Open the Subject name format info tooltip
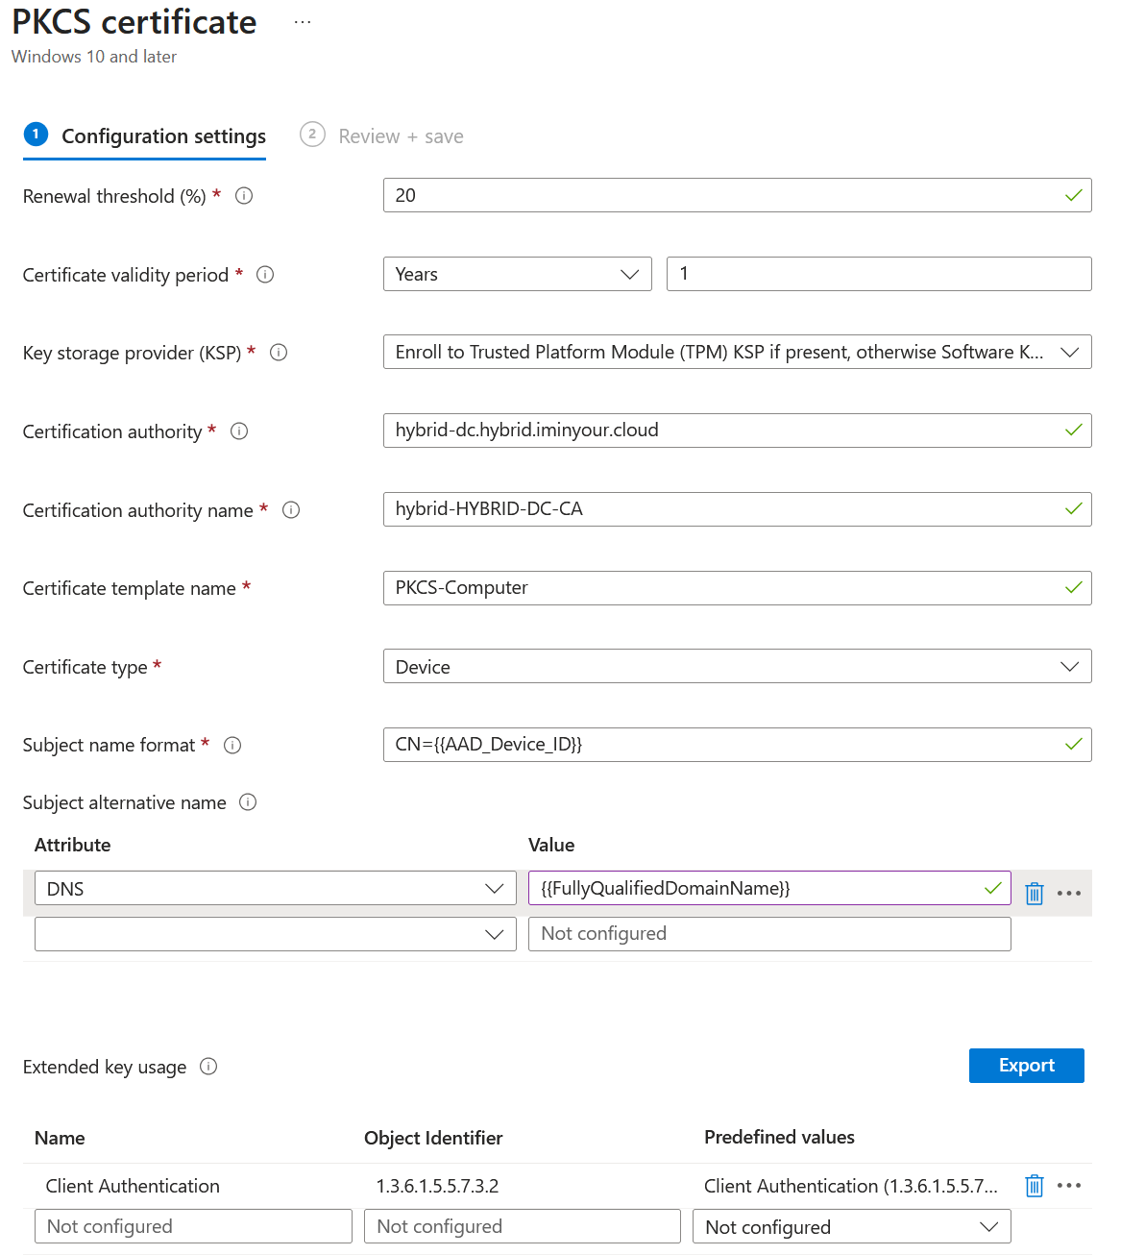1145x1255 pixels. [x=231, y=745]
